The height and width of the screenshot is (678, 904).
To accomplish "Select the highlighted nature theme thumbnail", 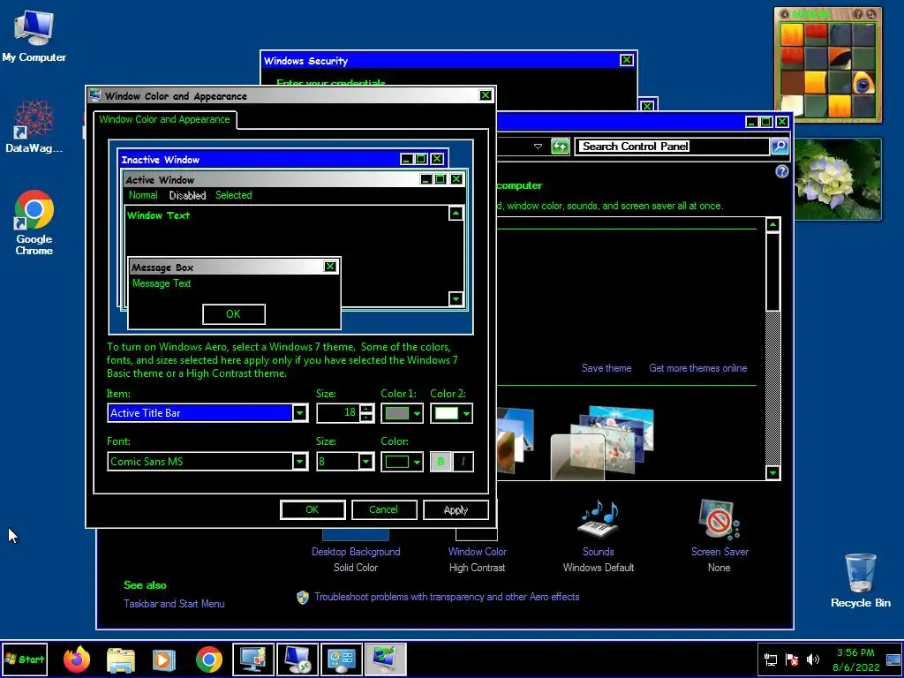I will 602,444.
